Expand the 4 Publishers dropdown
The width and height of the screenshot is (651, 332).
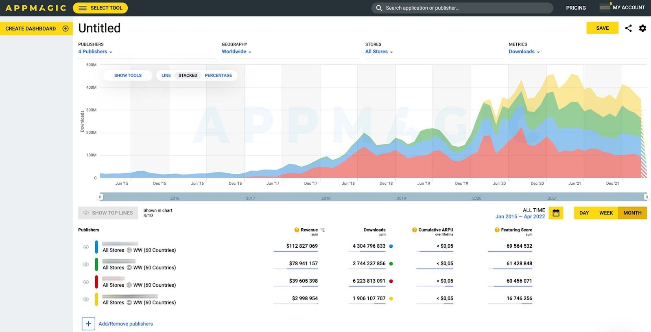[95, 52]
